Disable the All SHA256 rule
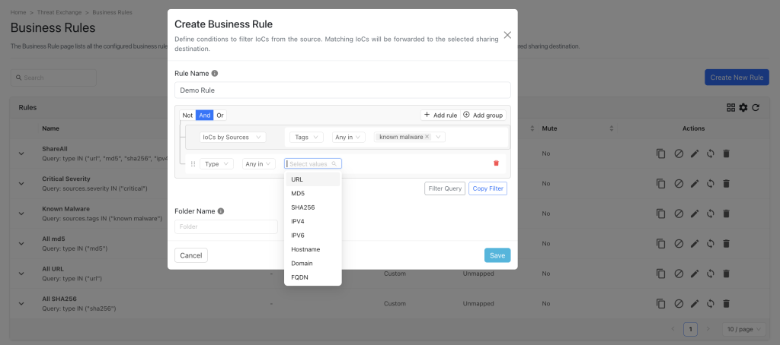 (679, 304)
